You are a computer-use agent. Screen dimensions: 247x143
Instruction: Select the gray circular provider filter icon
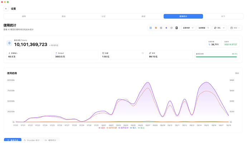click(x=161, y=28)
